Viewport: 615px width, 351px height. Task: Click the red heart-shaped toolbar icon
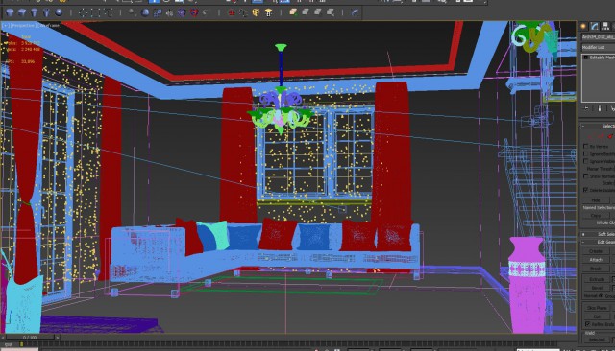pos(194,12)
